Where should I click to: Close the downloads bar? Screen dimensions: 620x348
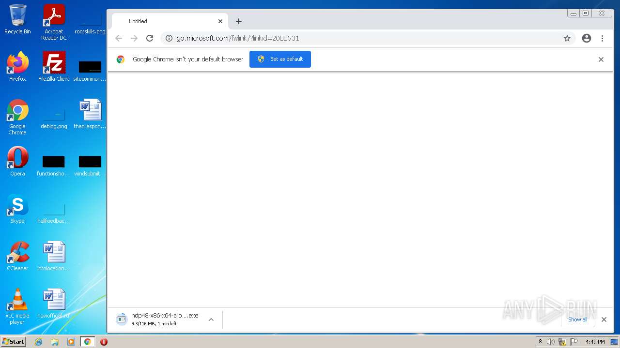pyautogui.click(x=604, y=319)
